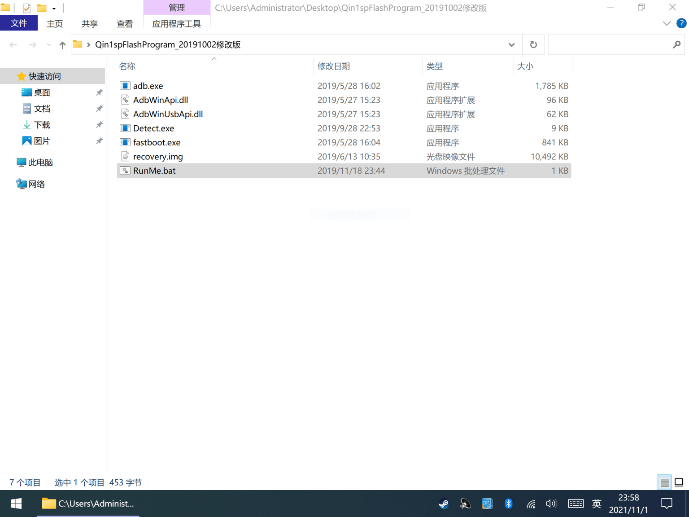Open the 文件 menu tab
Screen dimensions: 689x517
19,23
